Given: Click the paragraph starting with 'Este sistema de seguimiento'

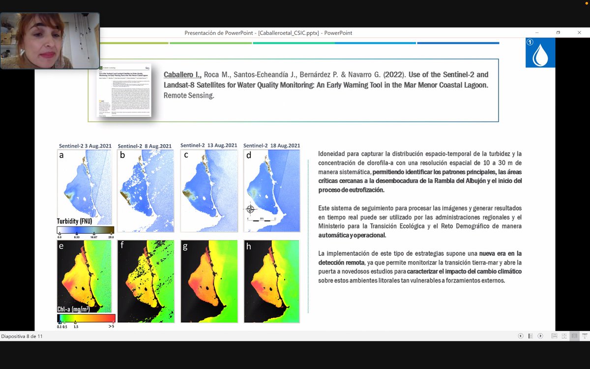Looking at the screenshot, I should pos(420,222).
